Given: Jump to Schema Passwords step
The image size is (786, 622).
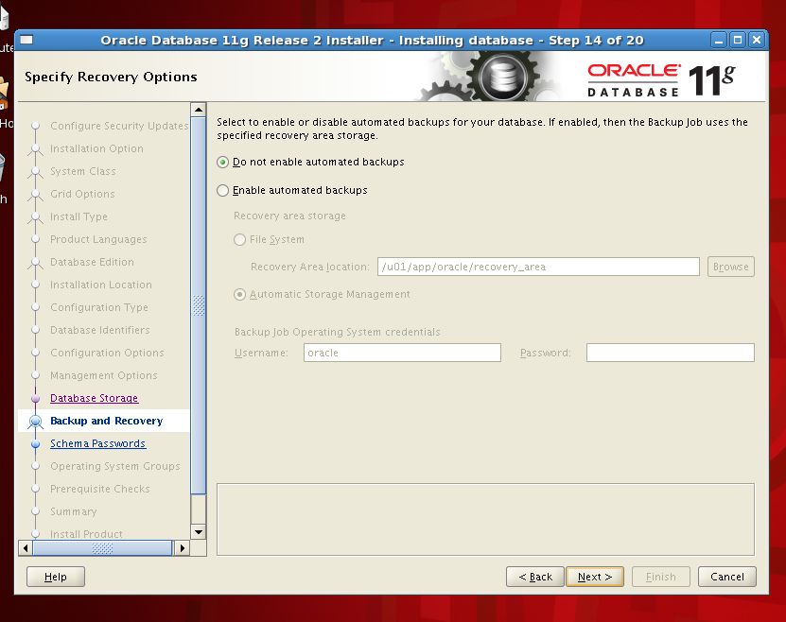Looking at the screenshot, I should click(x=97, y=444).
